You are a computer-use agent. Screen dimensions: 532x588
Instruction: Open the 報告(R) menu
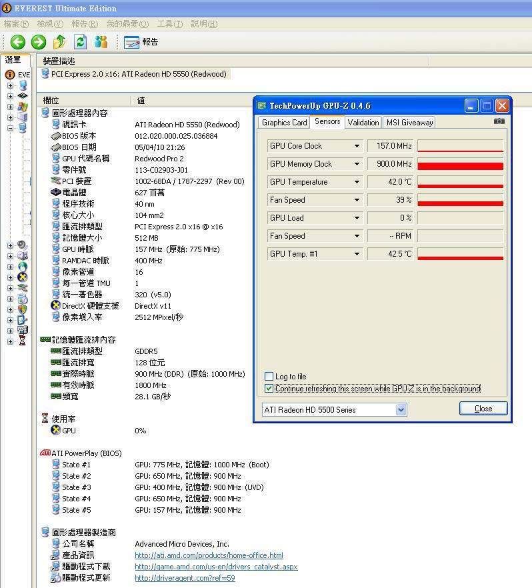85,23
